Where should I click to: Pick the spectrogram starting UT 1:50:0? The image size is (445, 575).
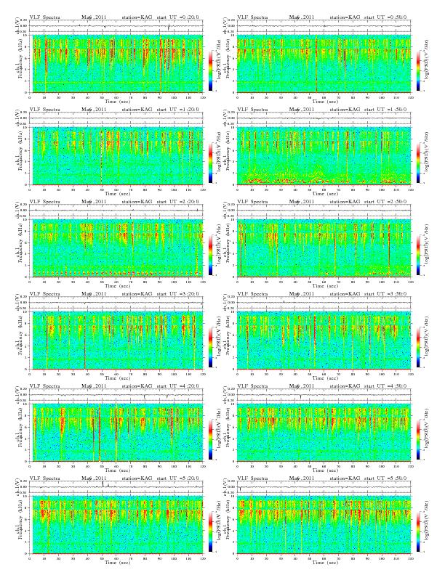(324, 156)
